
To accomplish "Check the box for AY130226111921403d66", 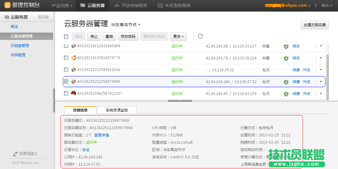I will pyautogui.click(x=66, y=46).
